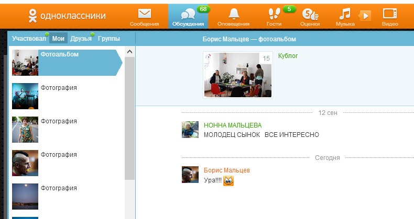Open the concert stage photo thumbnail
This screenshot has width=414, height=219.
[x=25, y=96]
